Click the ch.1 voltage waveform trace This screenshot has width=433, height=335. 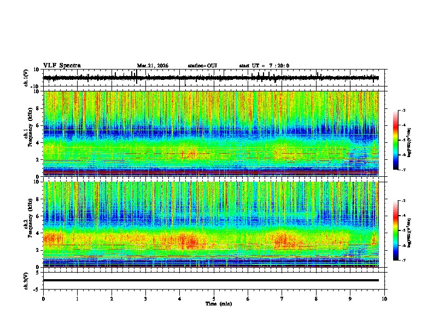coord(210,78)
